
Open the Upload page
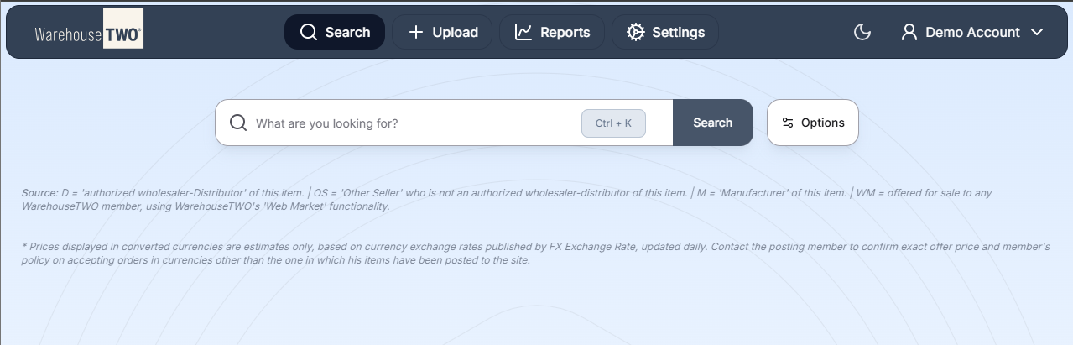coord(444,32)
